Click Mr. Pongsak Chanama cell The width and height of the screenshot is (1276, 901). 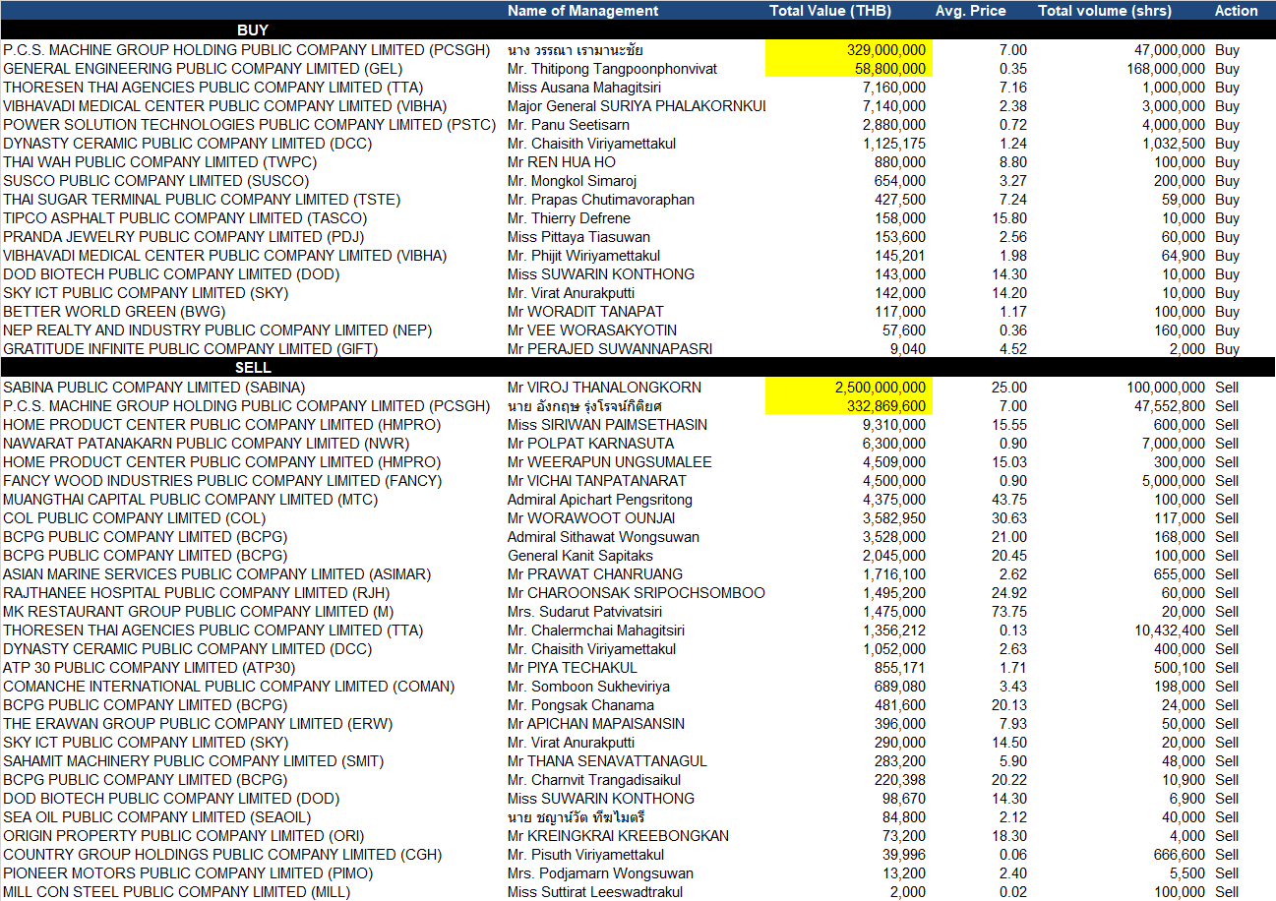[x=580, y=705]
